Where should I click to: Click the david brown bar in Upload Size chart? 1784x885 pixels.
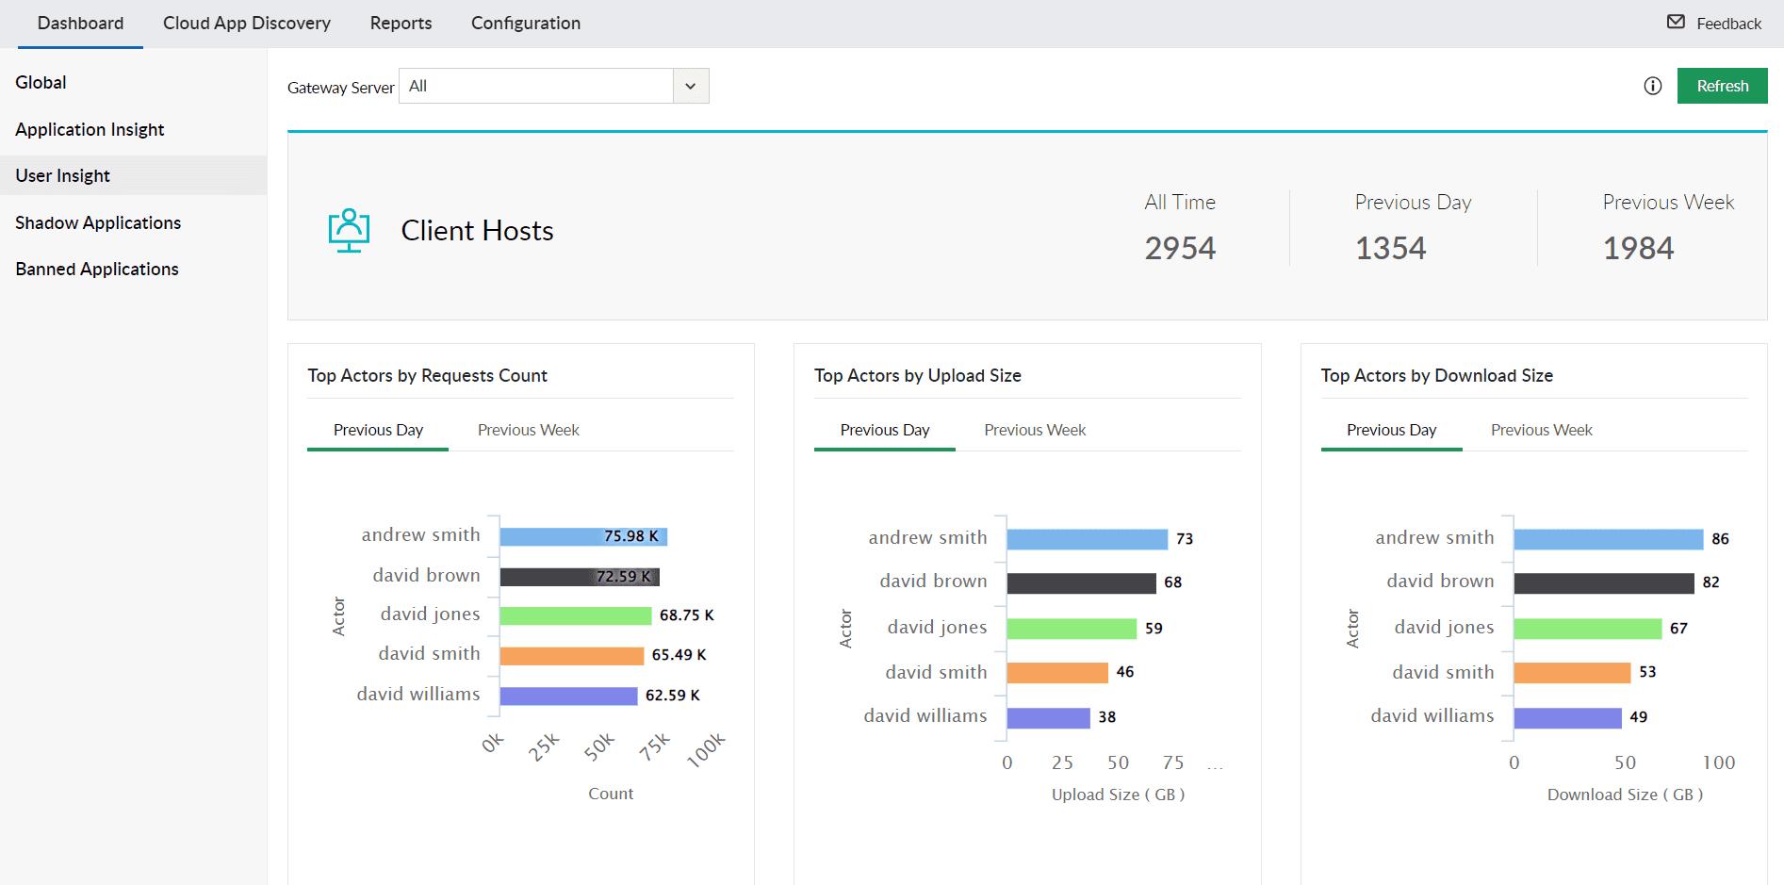1081,582
